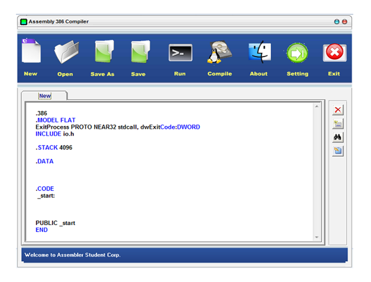The height and width of the screenshot is (282, 371).
Task: Click the .CODE directive
Action: click(x=45, y=189)
